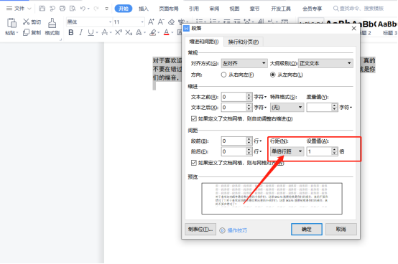398x264 pixels.
Task: Open the 特殊格式 special format dropdown
Action: pyautogui.click(x=287, y=108)
